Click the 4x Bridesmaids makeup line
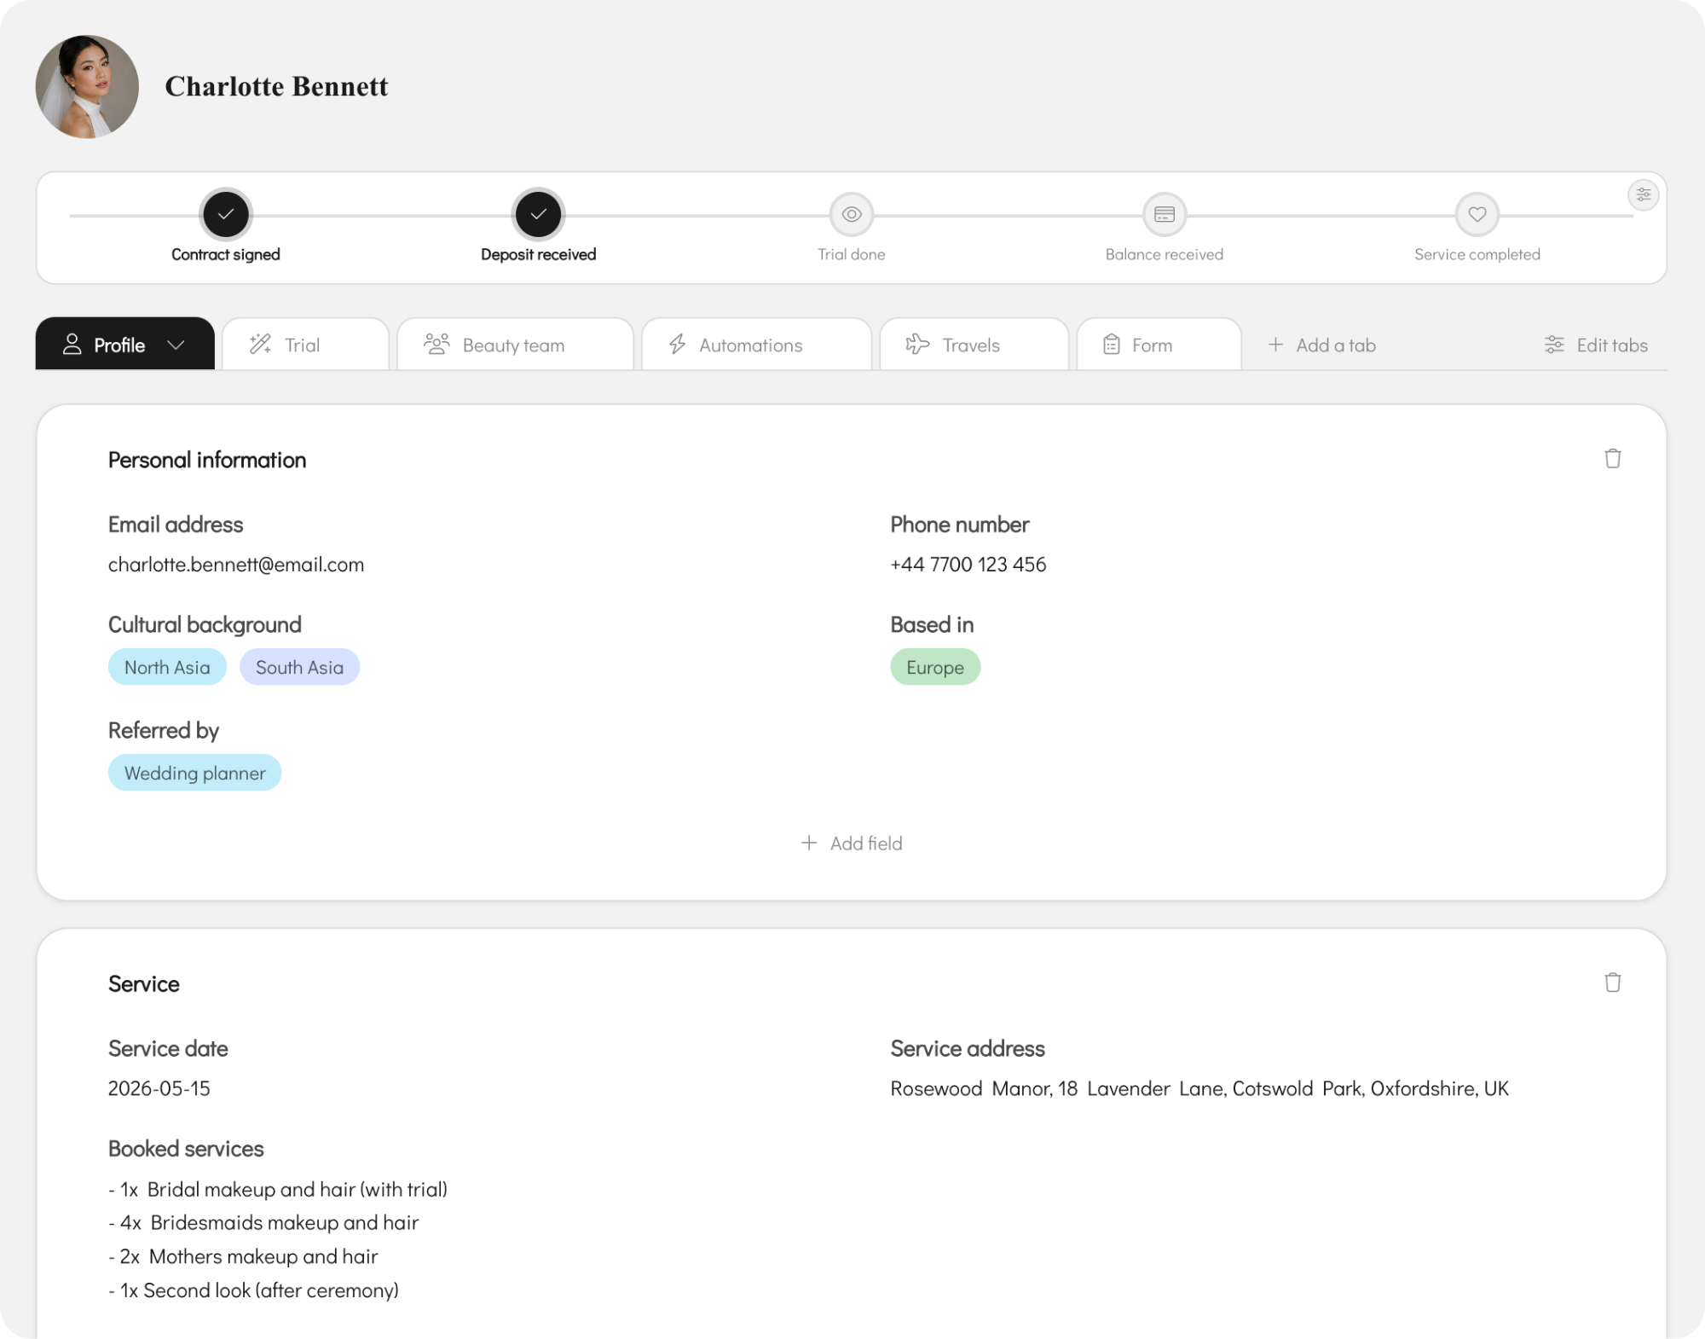This screenshot has height=1339, width=1705. point(263,1223)
